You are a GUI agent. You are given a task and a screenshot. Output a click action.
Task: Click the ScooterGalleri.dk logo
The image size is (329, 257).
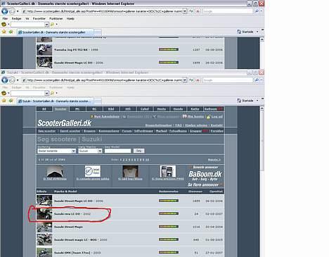(x=64, y=123)
